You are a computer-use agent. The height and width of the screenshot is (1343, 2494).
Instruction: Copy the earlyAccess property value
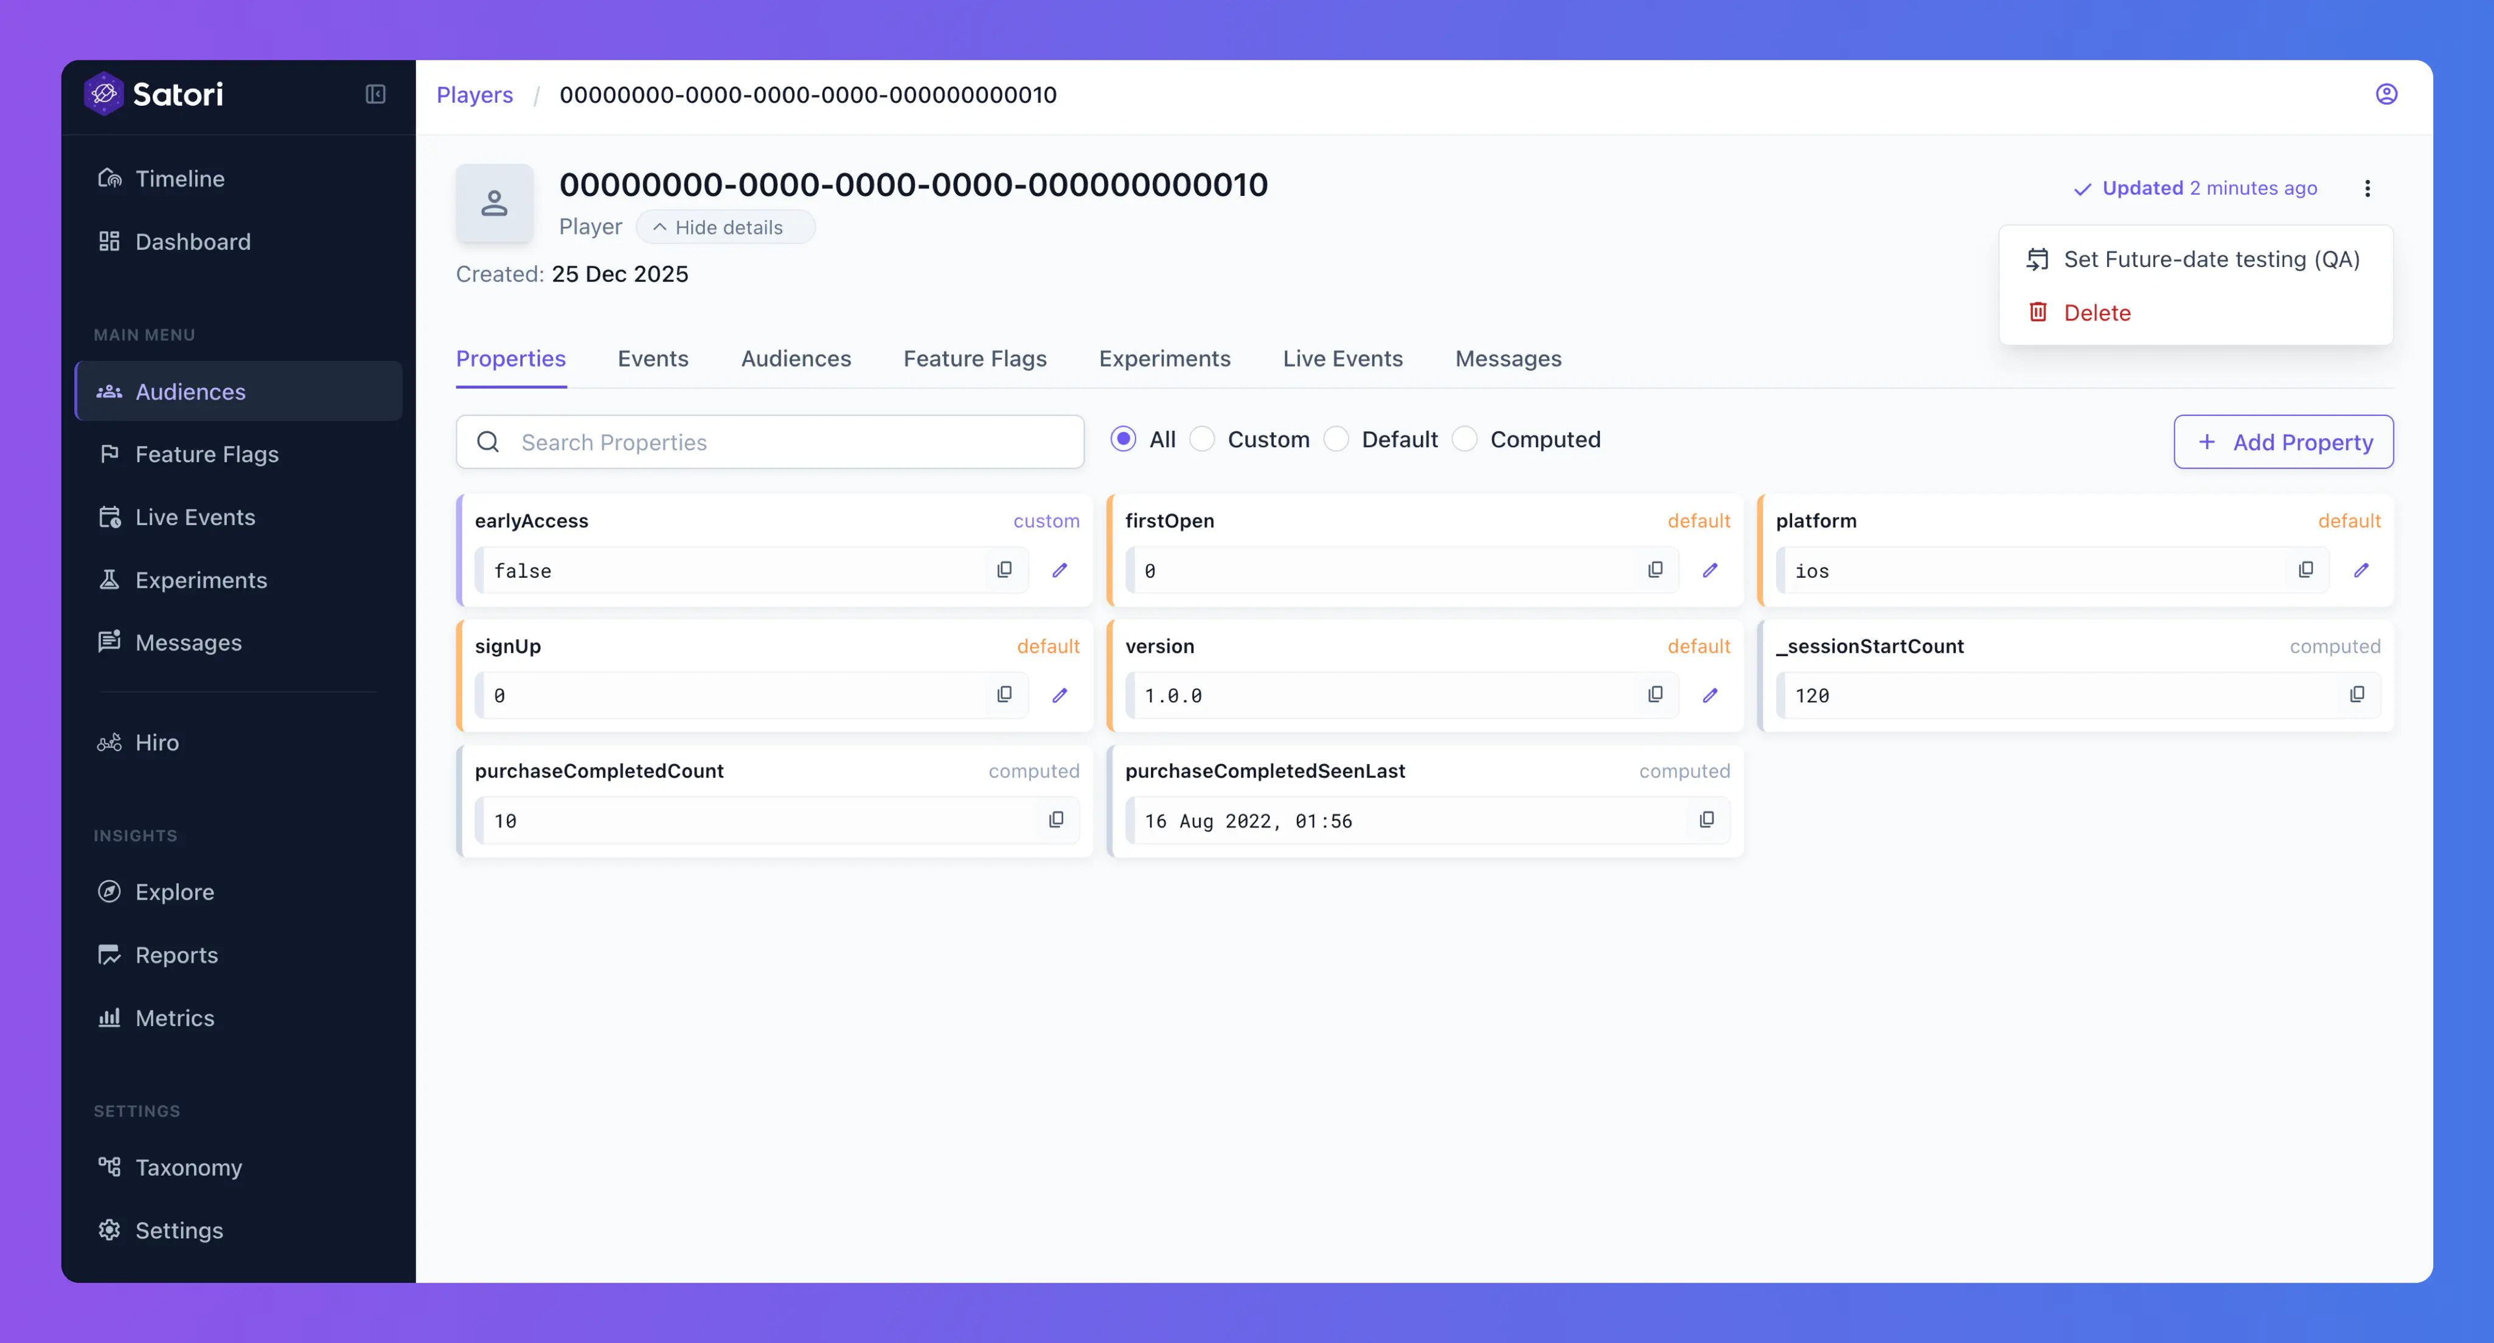(x=1004, y=571)
